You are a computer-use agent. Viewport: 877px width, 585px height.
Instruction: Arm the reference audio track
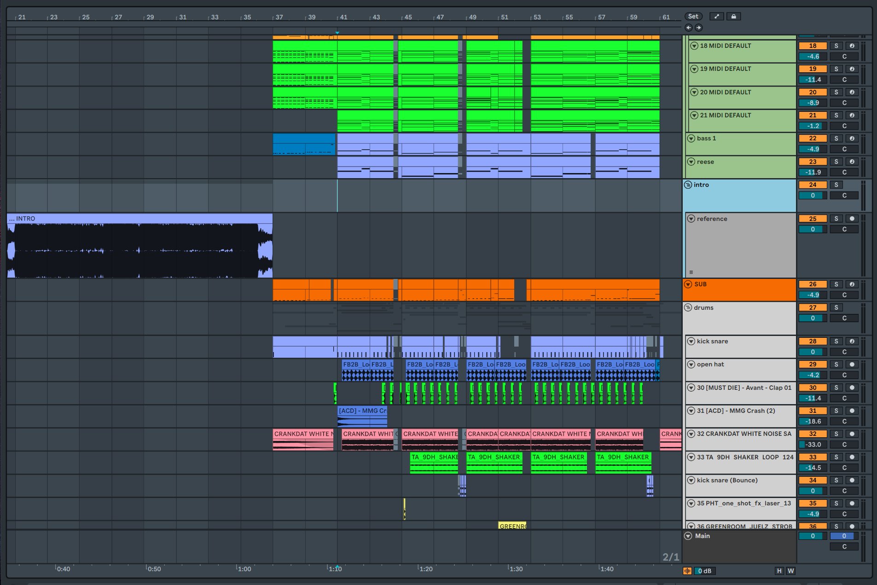click(x=852, y=219)
